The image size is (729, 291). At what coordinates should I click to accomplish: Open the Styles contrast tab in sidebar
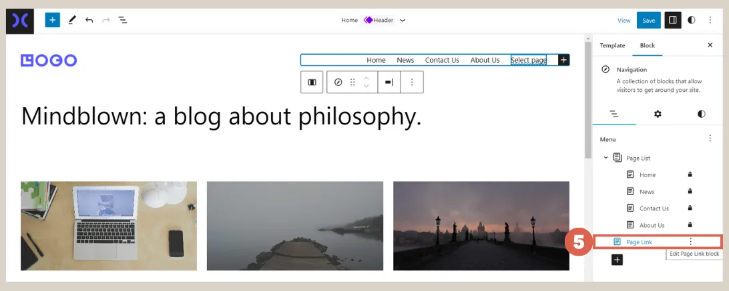click(701, 114)
